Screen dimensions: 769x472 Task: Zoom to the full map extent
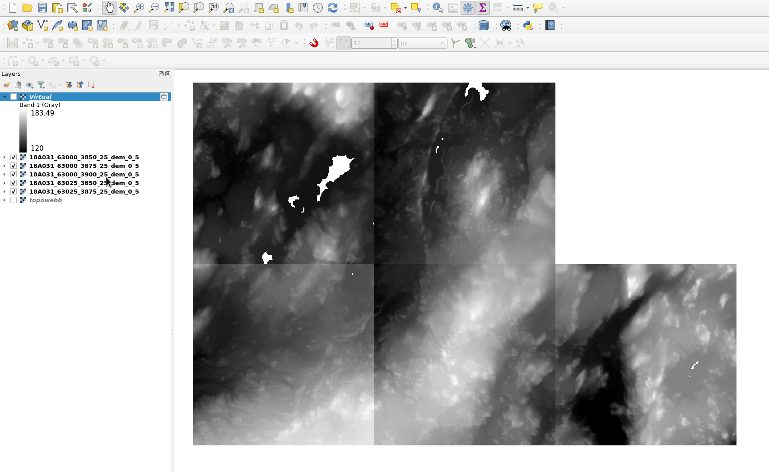169,8
